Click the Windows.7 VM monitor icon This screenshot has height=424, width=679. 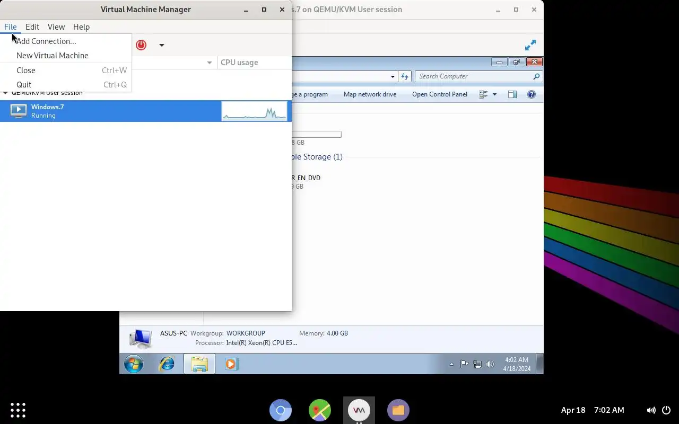19,111
